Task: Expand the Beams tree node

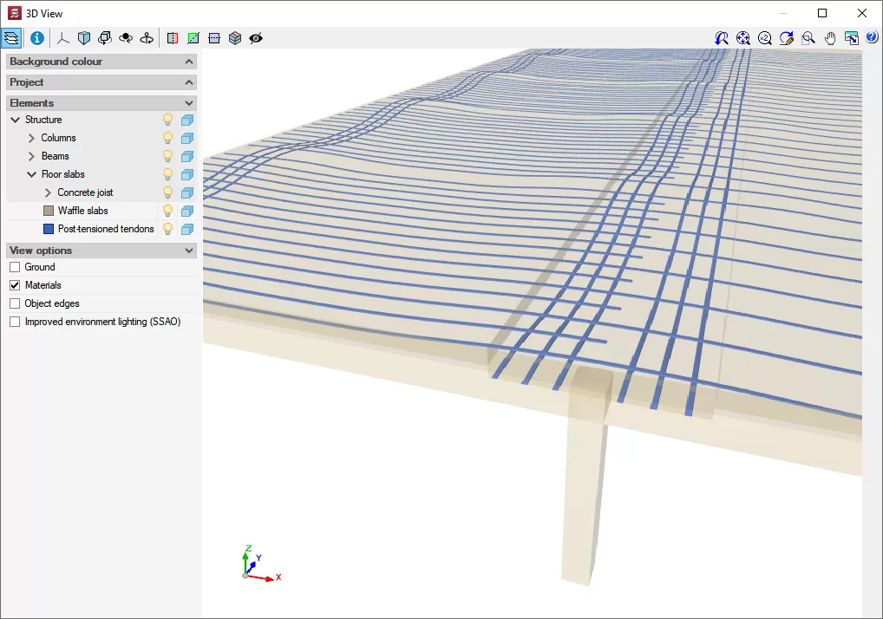Action: point(31,156)
